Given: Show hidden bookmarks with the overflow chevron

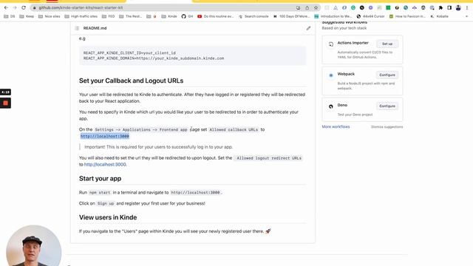Looking at the screenshot, I should click(466, 16).
